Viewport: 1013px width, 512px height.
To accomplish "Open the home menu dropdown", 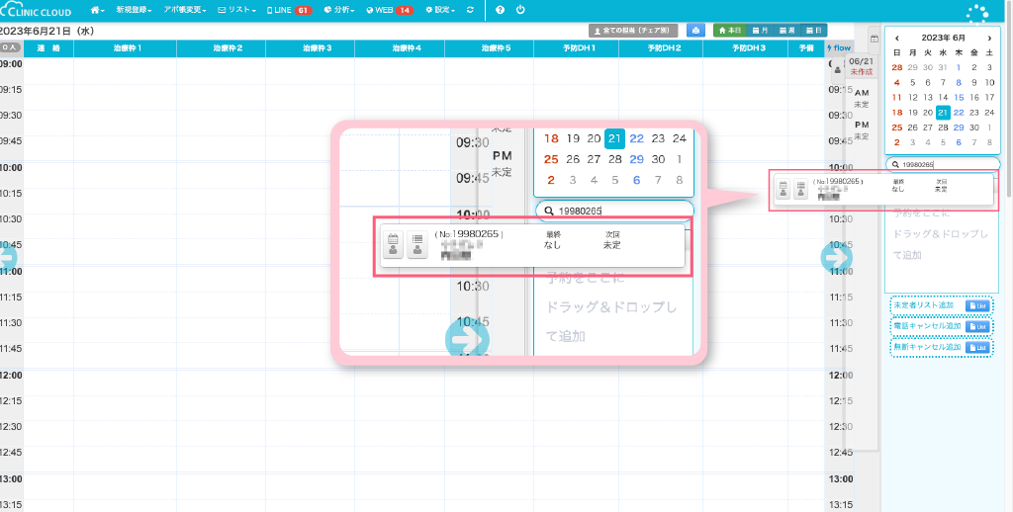I will pyautogui.click(x=97, y=10).
